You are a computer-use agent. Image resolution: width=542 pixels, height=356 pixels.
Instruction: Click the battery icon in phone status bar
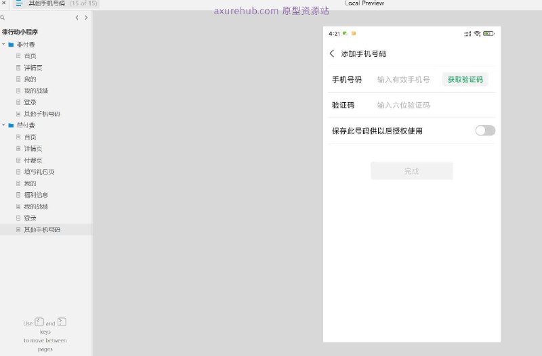[x=488, y=33]
